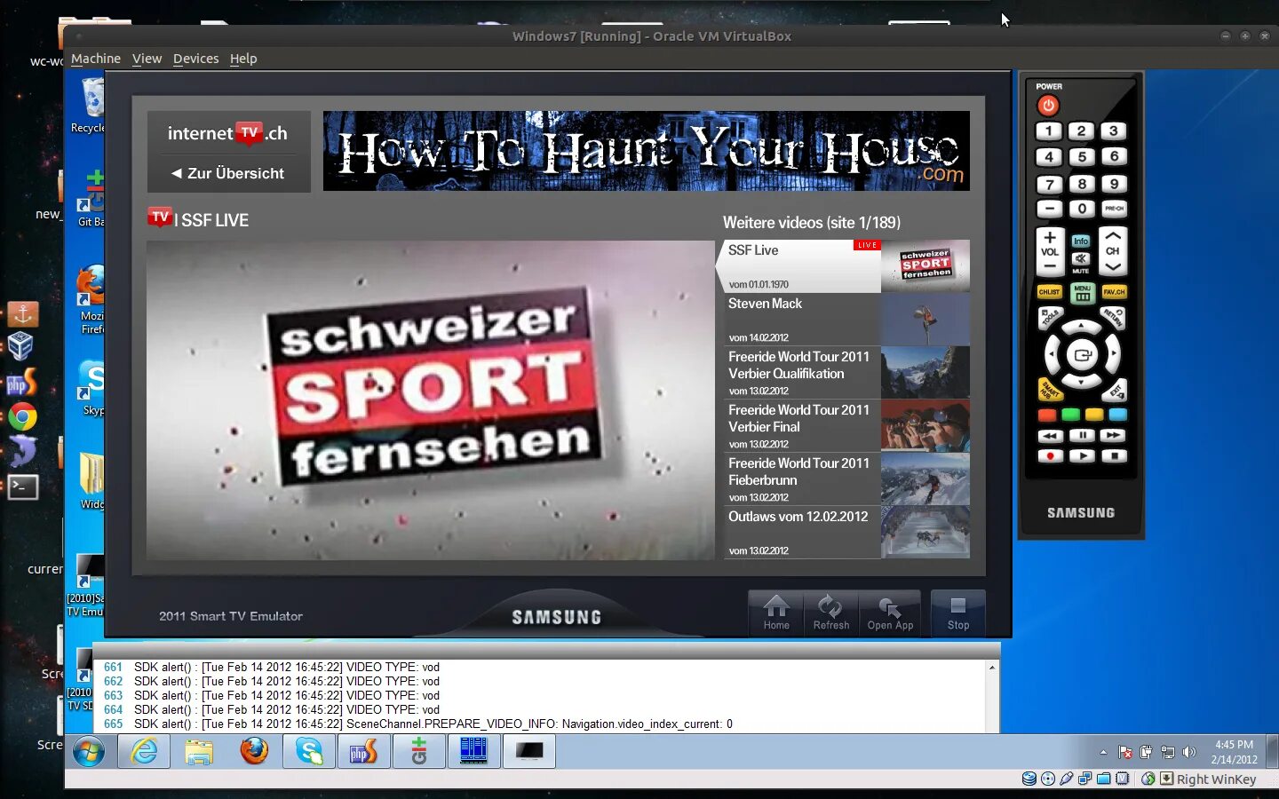Click the green color key on the remote

(1070, 415)
